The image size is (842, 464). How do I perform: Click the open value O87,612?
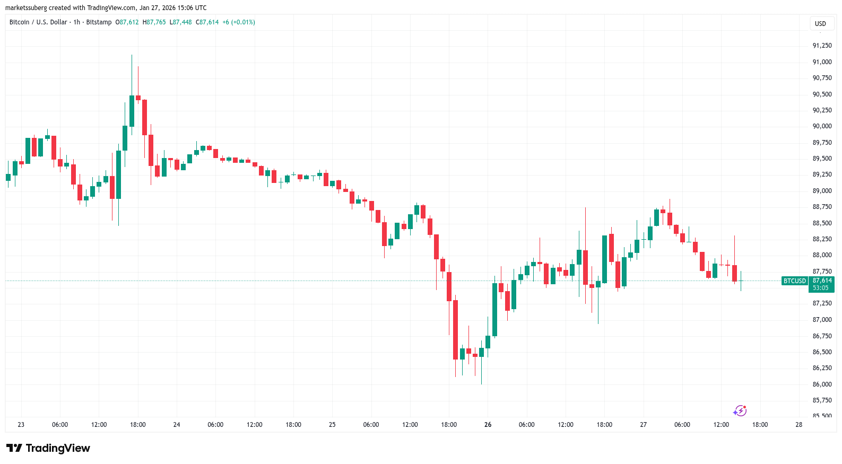click(x=127, y=22)
